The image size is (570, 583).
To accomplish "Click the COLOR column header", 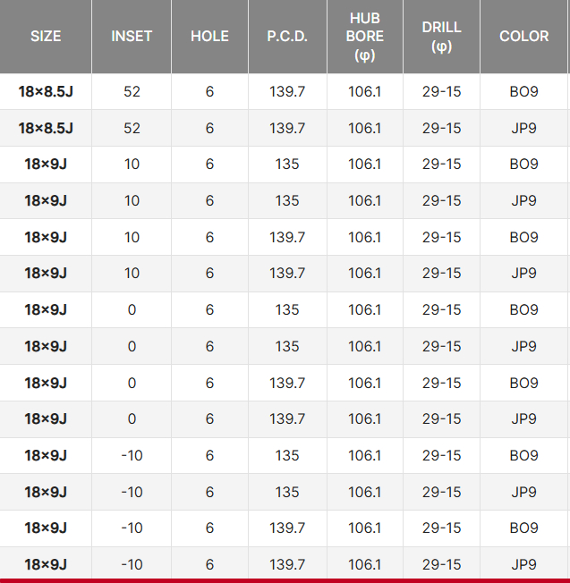I will click(524, 37).
